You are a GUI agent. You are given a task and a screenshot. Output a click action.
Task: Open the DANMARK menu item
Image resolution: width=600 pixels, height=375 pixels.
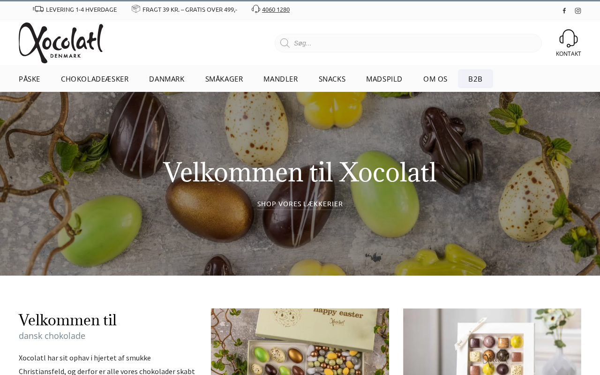pos(167,79)
